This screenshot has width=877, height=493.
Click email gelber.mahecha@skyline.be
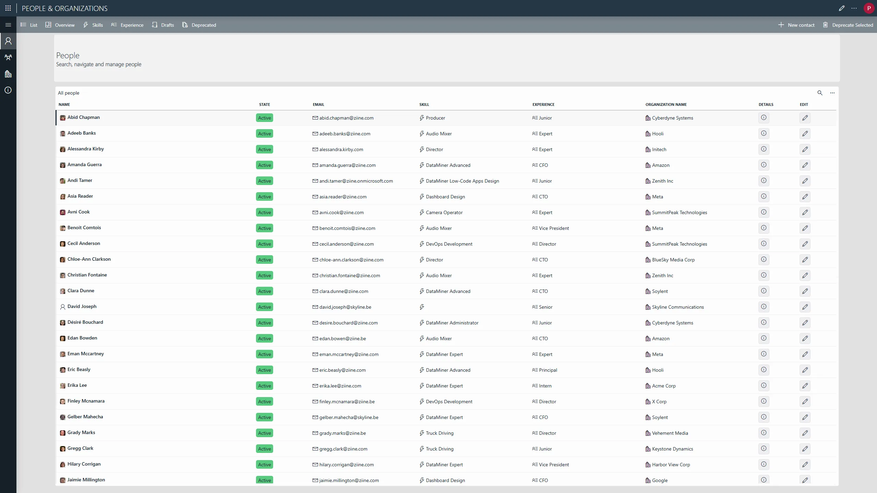[x=349, y=417]
